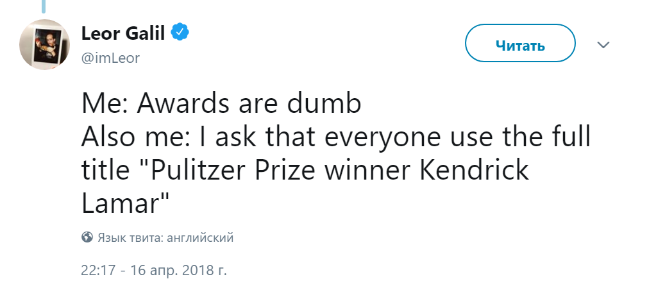Open the @imLeor handle link

110,58
